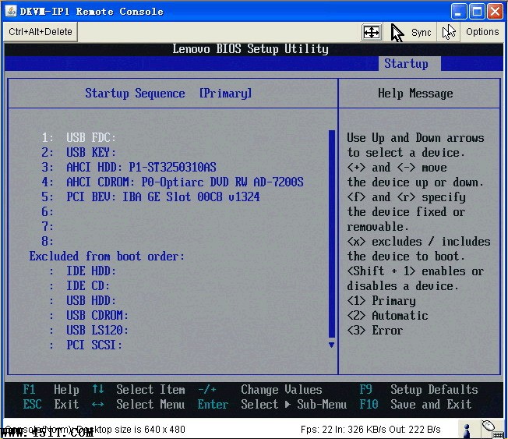Click '<2> Automatic' in help text
Screen dimensions: 508x439
coord(387,316)
